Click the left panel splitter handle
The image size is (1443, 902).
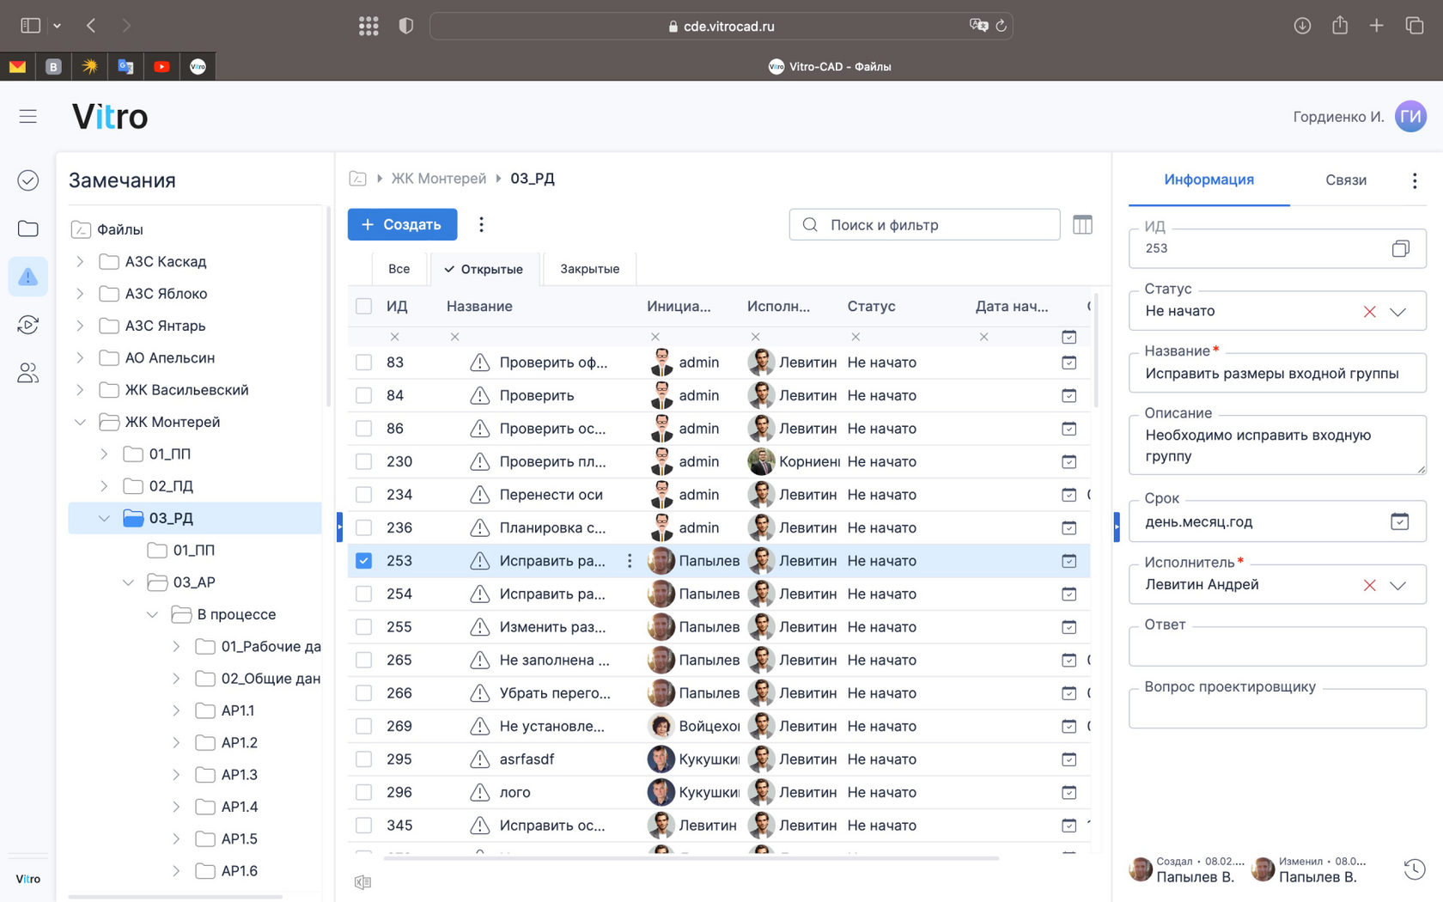click(340, 527)
